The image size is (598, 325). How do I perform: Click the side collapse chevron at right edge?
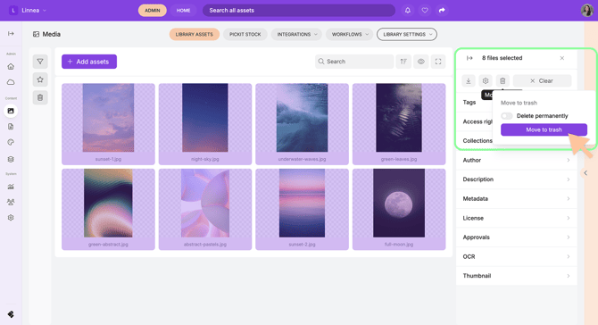[586, 173]
